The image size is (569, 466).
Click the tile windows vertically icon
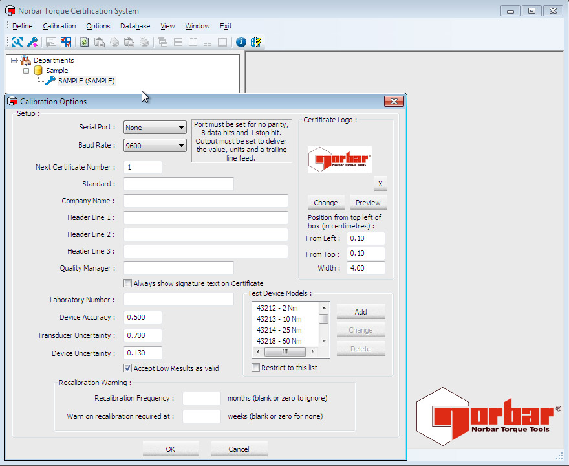pos(193,42)
